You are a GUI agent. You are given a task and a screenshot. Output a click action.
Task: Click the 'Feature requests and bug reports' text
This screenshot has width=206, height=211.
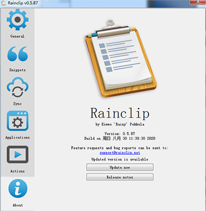[x=119, y=148]
